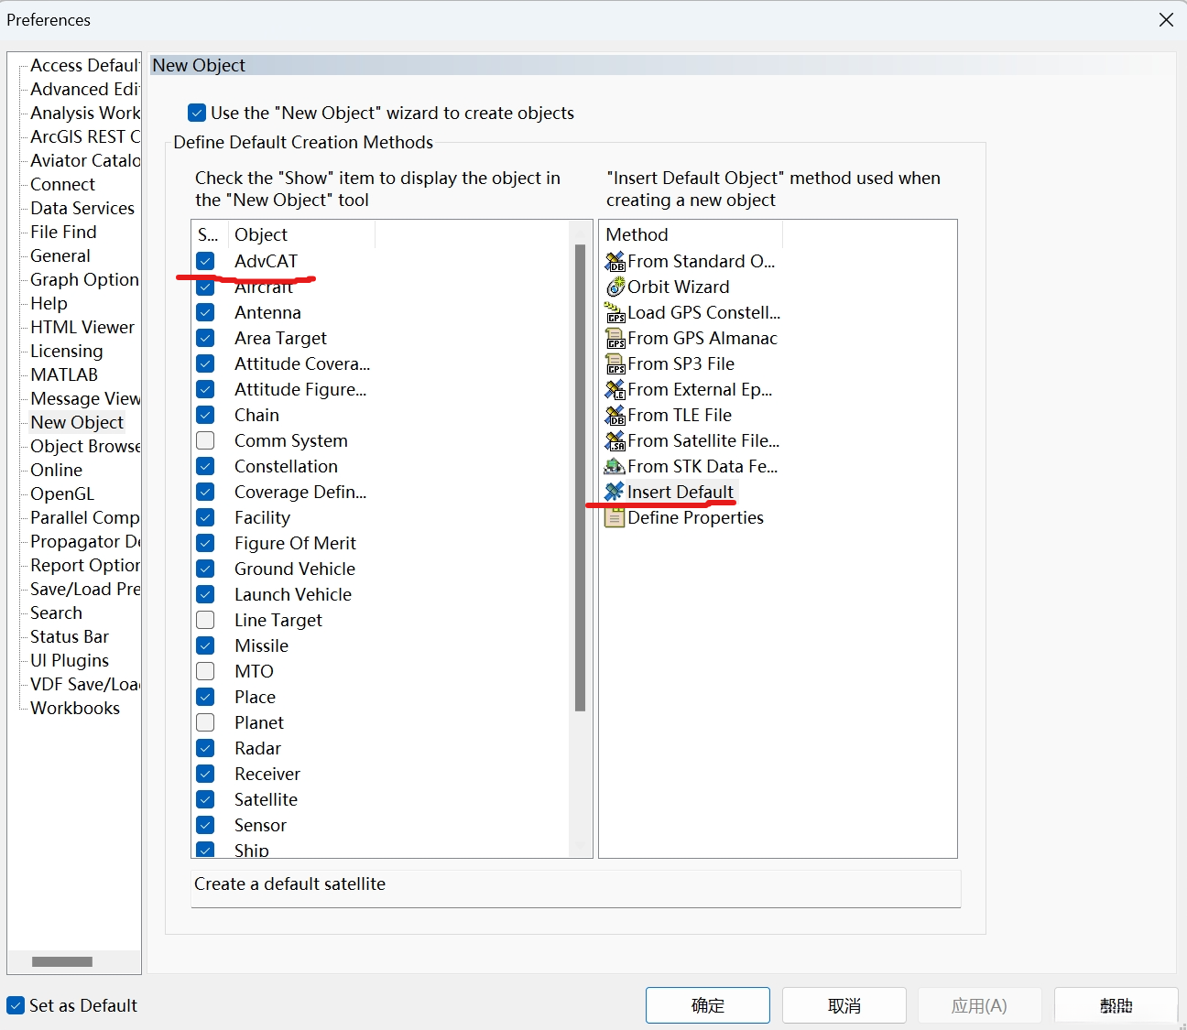Open the Workbooks preferences page
Viewport: 1187px width, 1030px height.
75,708
